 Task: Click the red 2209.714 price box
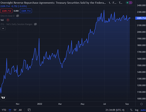tap(6, 11)
